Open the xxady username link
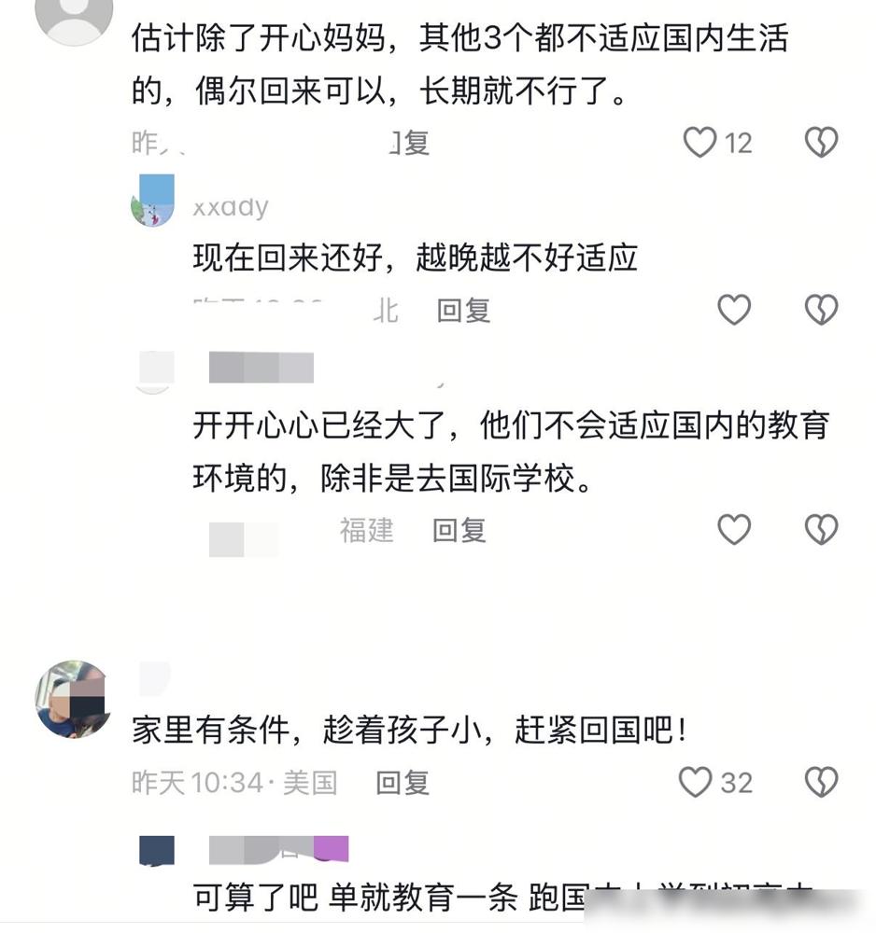Viewport: 876px width, 933px height. [x=231, y=206]
